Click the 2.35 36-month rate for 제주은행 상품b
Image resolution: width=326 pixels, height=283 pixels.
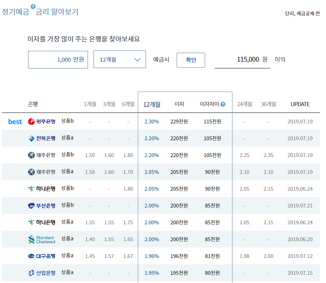coord(268,155)
